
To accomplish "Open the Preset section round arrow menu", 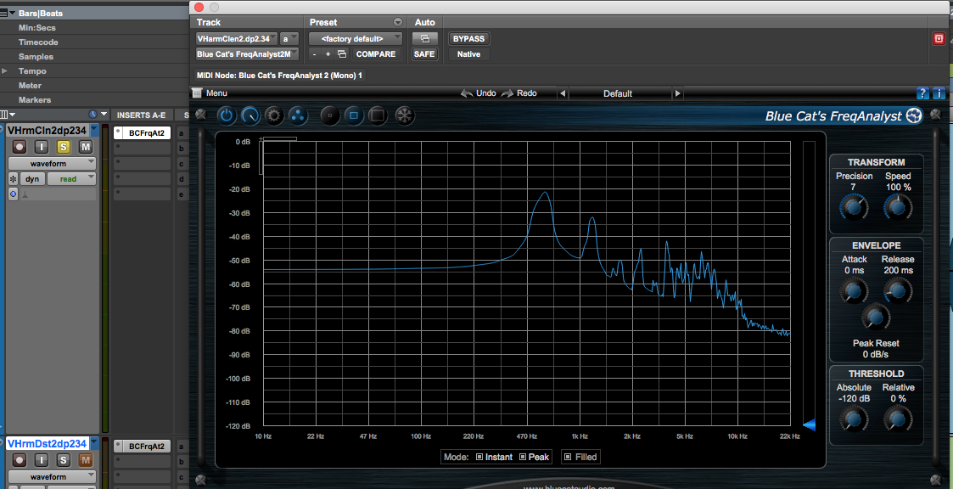I will 398,22.
